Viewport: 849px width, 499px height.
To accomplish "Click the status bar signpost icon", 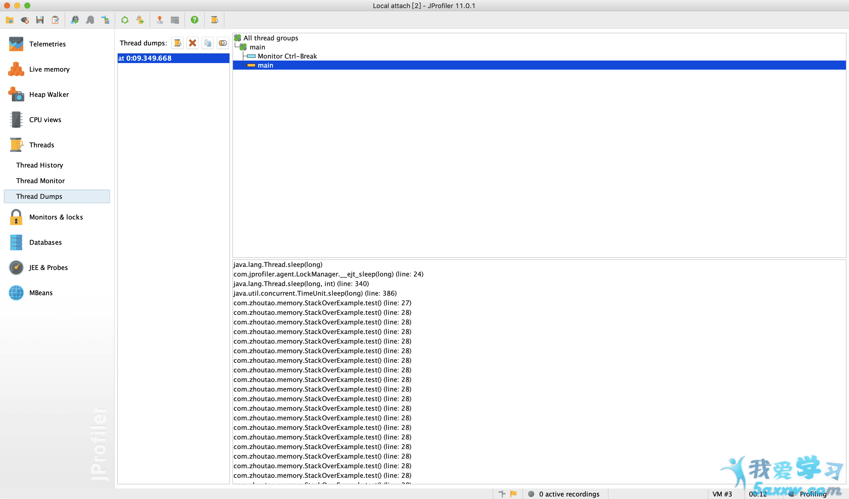I will click(502, 494).
